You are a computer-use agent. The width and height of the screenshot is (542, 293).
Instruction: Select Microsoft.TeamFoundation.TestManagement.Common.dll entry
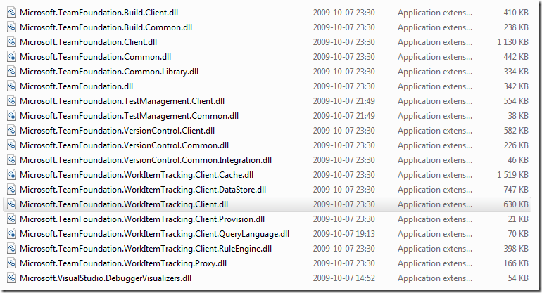click(129, 116)
